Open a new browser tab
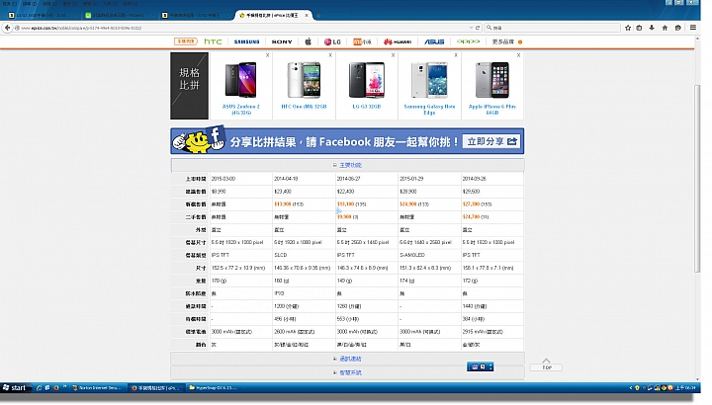This screenshot has width=712, height=405. click(x=318, y=16)
